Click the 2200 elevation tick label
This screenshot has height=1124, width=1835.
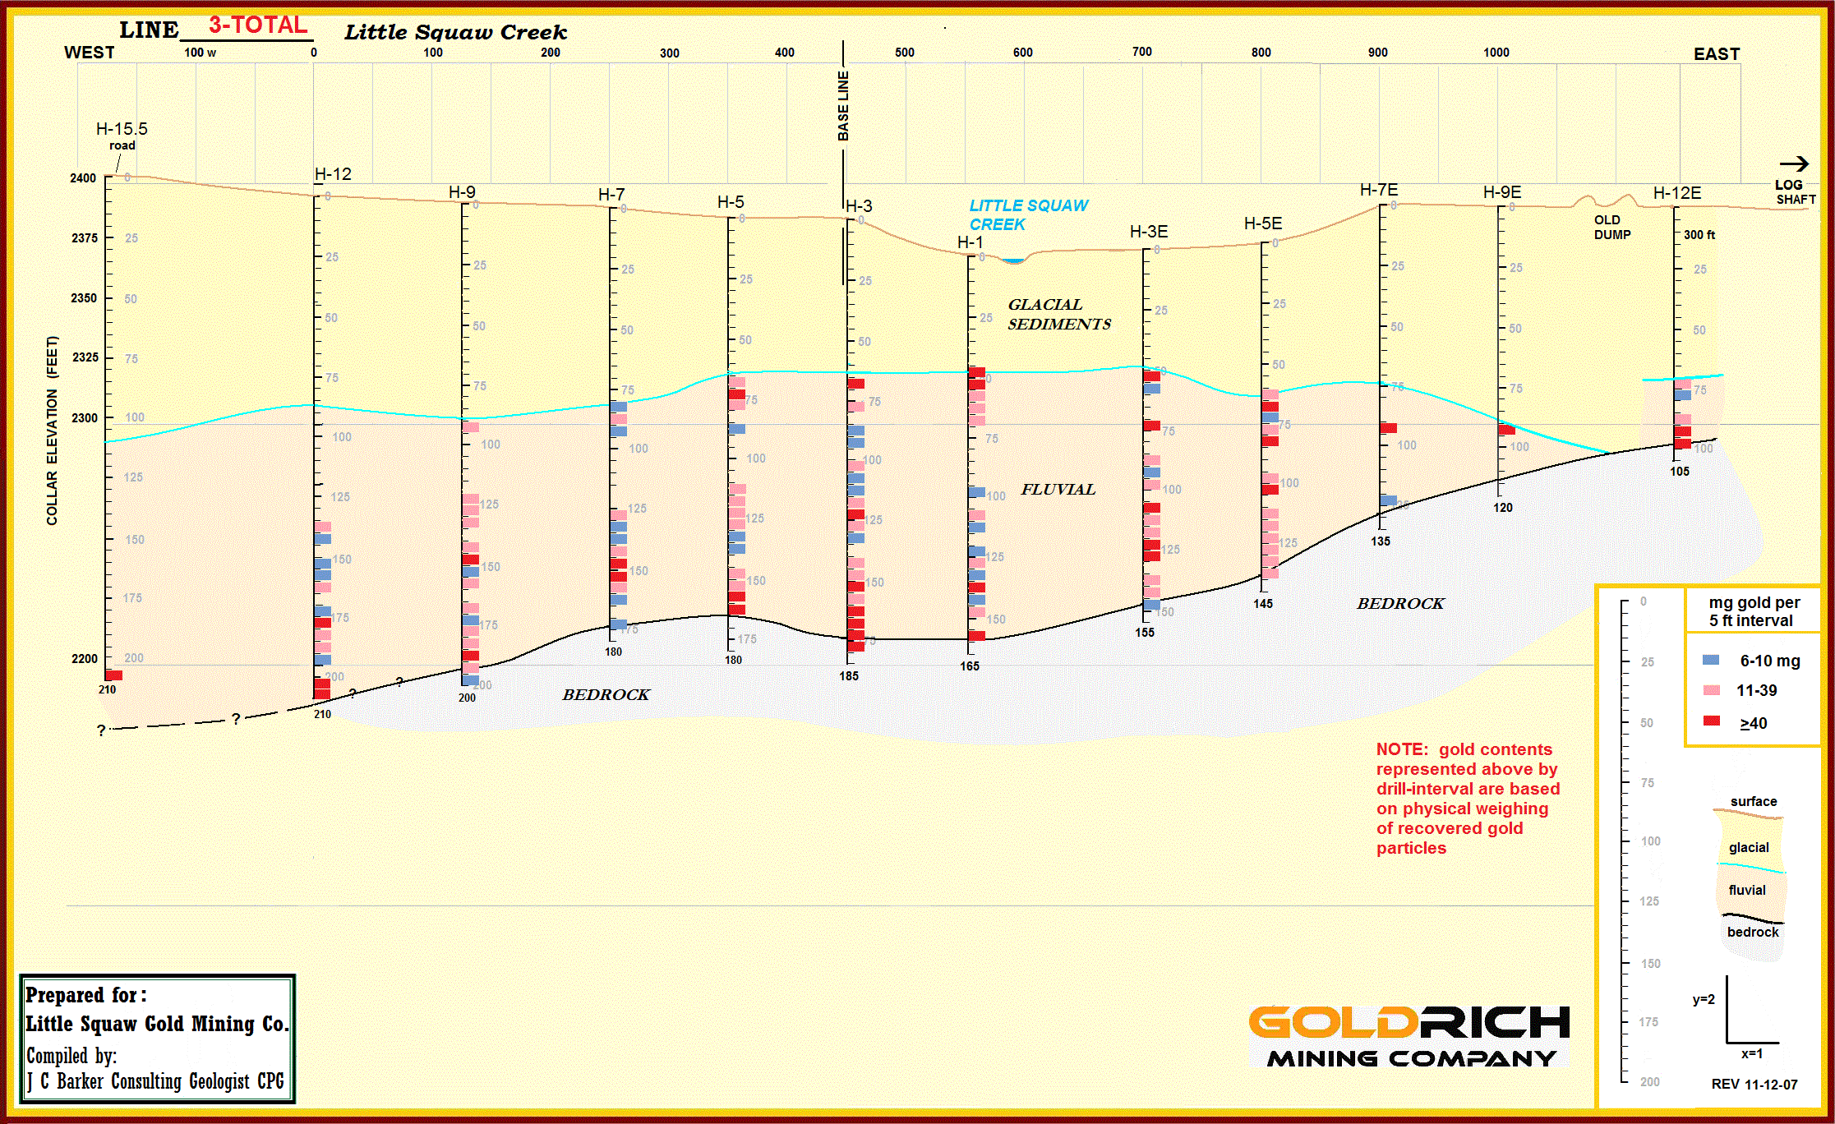coord(85,658)
